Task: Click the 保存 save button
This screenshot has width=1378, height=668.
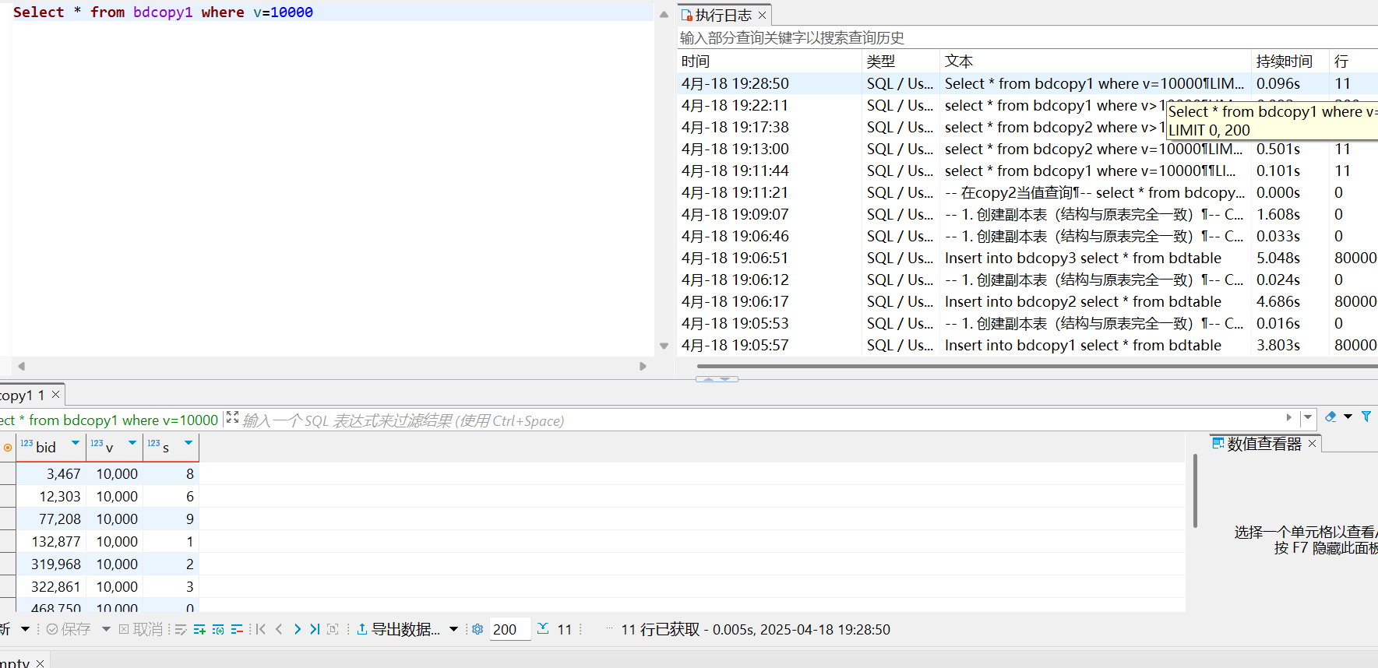Action: click(x=69, y=629)
